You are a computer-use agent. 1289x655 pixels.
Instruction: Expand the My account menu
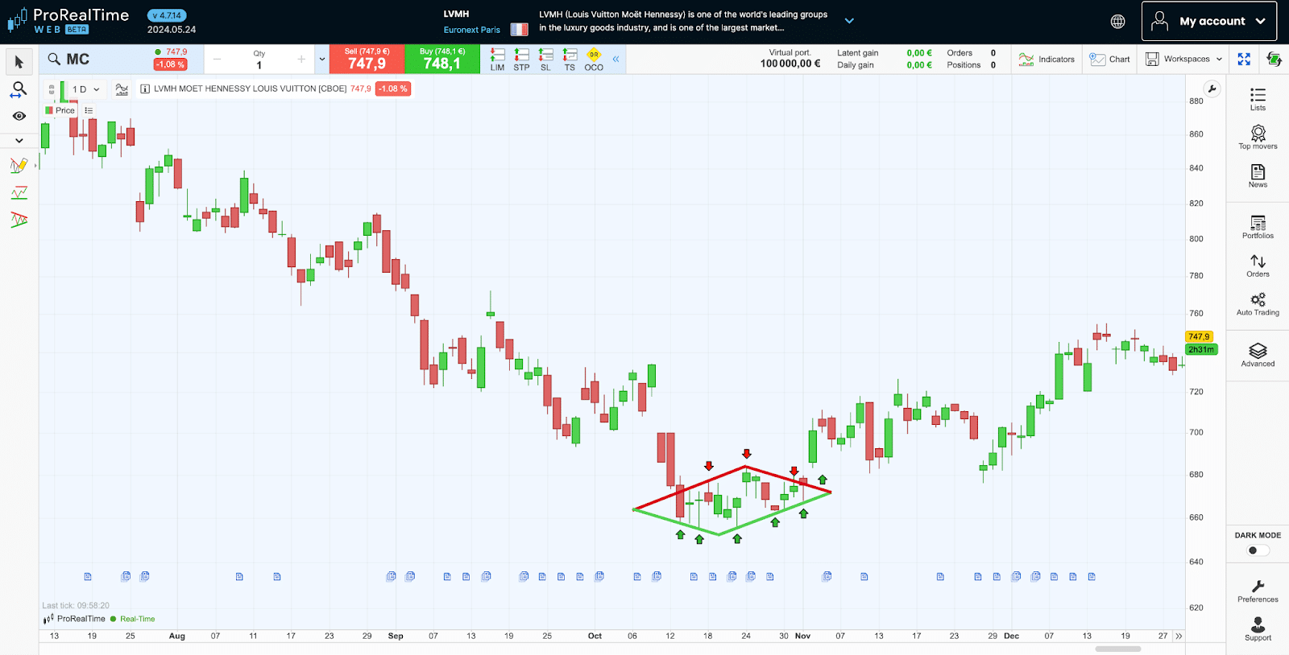pyautogui.click(x=1208, y=22)
